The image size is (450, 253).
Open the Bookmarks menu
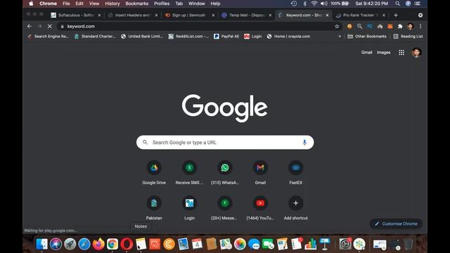point(137,4)
